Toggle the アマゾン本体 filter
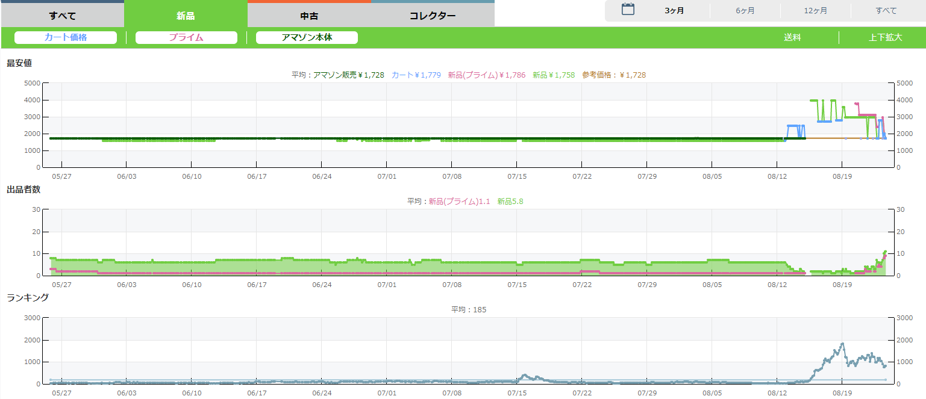The width and height of the screenshot is (926, 399). tap(307, 37)
